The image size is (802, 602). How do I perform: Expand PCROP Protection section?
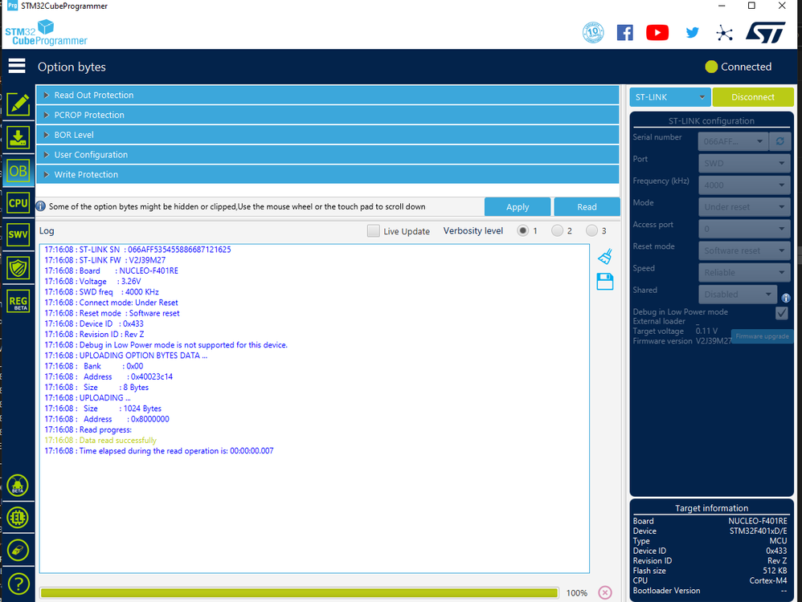pos(327,115)
